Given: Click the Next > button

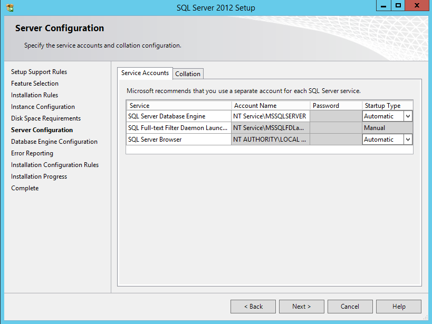Looking at the screenshot, I should [301, 307].
